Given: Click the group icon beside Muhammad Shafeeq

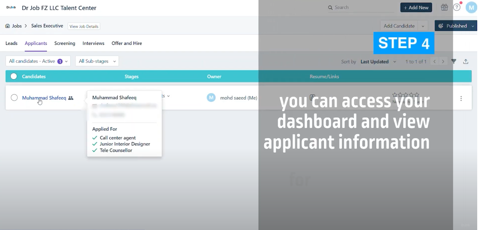Looking at the screenshot, I should click(71, 98).
